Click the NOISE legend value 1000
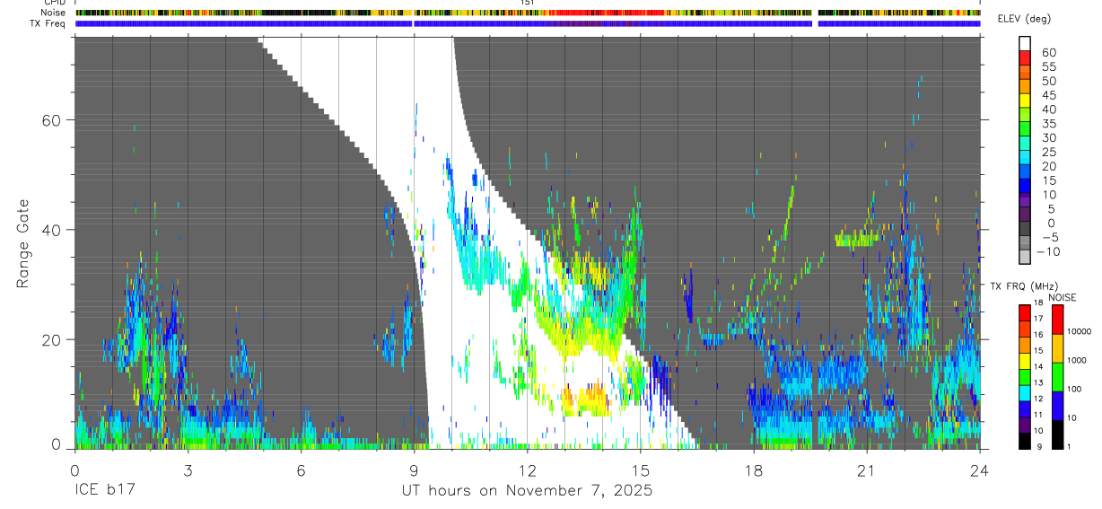Image resolution: width=1102 pixels, height=509 pixels. (x=1077, y=360)
